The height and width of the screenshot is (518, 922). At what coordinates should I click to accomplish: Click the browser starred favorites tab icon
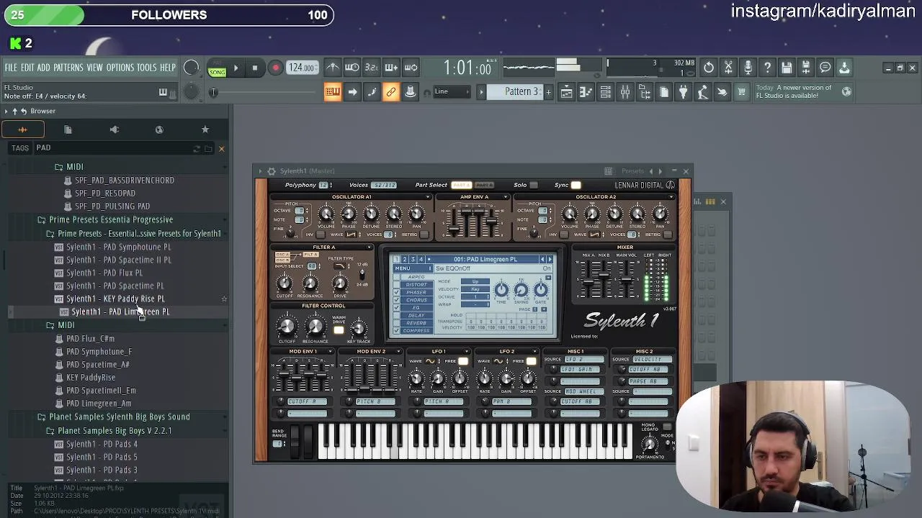205,129
